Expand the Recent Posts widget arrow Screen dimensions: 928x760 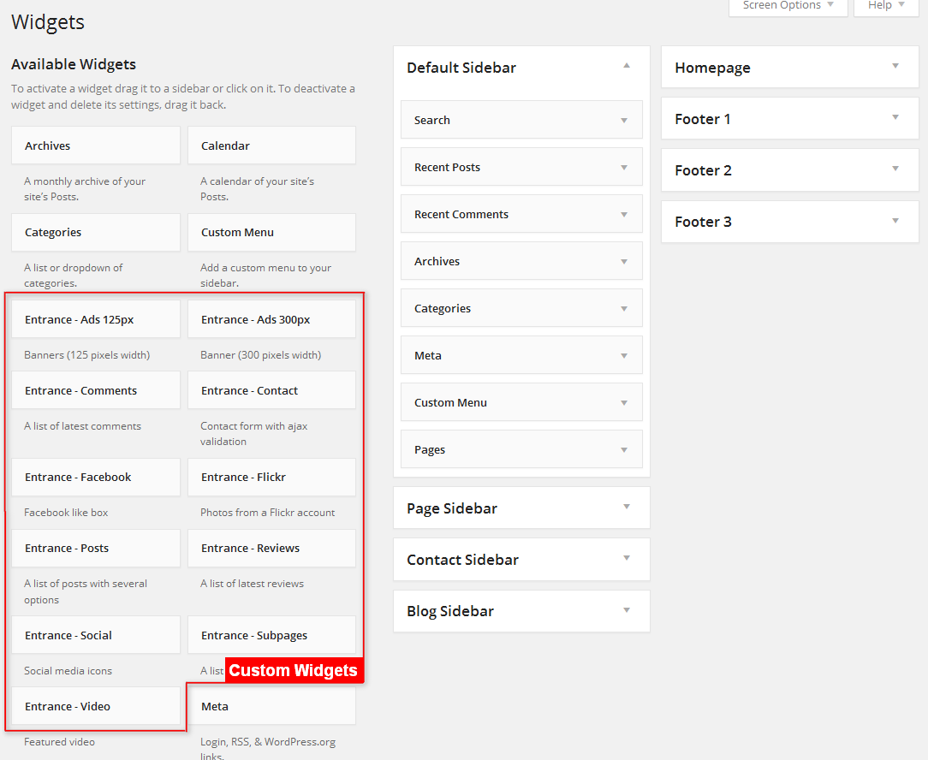tap(624, 168)
